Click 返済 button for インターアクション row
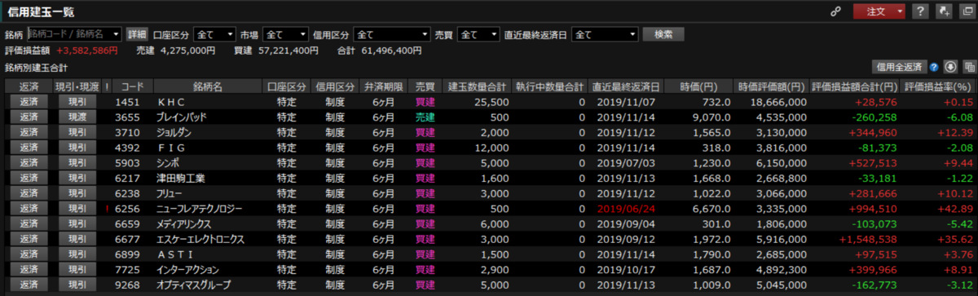978x296 pixels. point(29,270)
